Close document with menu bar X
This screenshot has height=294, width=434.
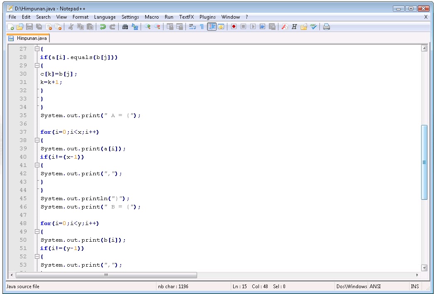point(426,17)
